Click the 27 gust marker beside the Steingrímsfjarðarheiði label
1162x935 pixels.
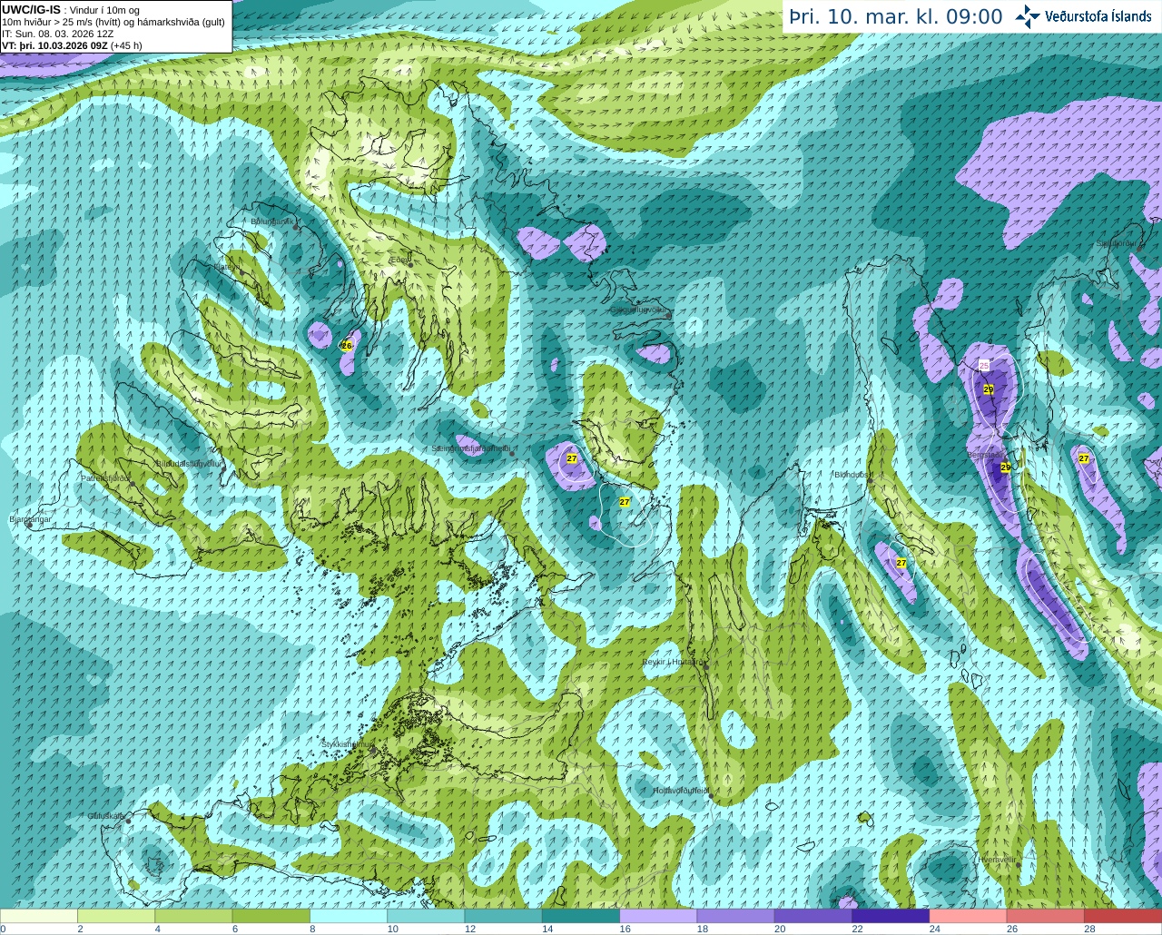click(x=572, y=458)
